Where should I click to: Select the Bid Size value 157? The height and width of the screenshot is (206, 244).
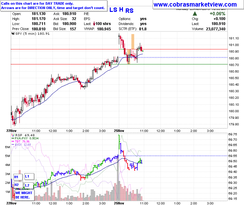[x=73, y=29]
